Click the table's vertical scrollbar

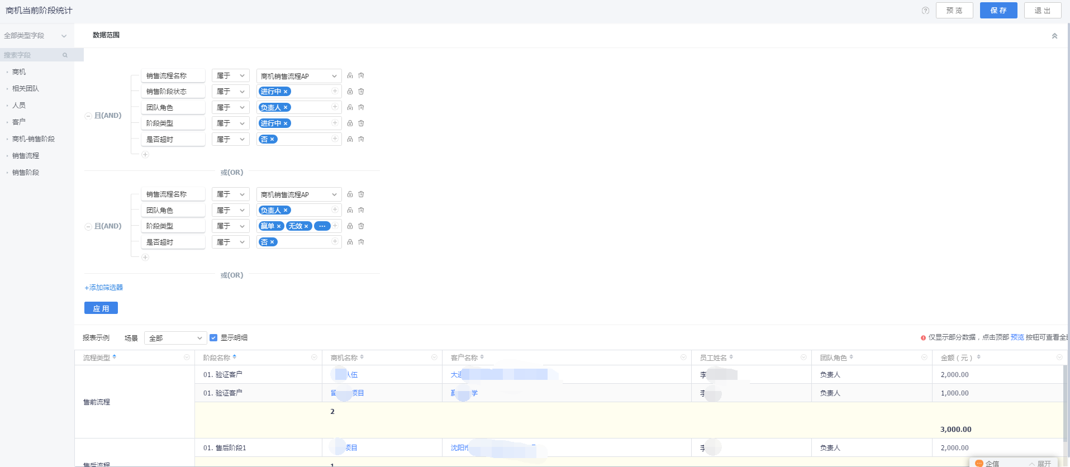coord(1065,402)
